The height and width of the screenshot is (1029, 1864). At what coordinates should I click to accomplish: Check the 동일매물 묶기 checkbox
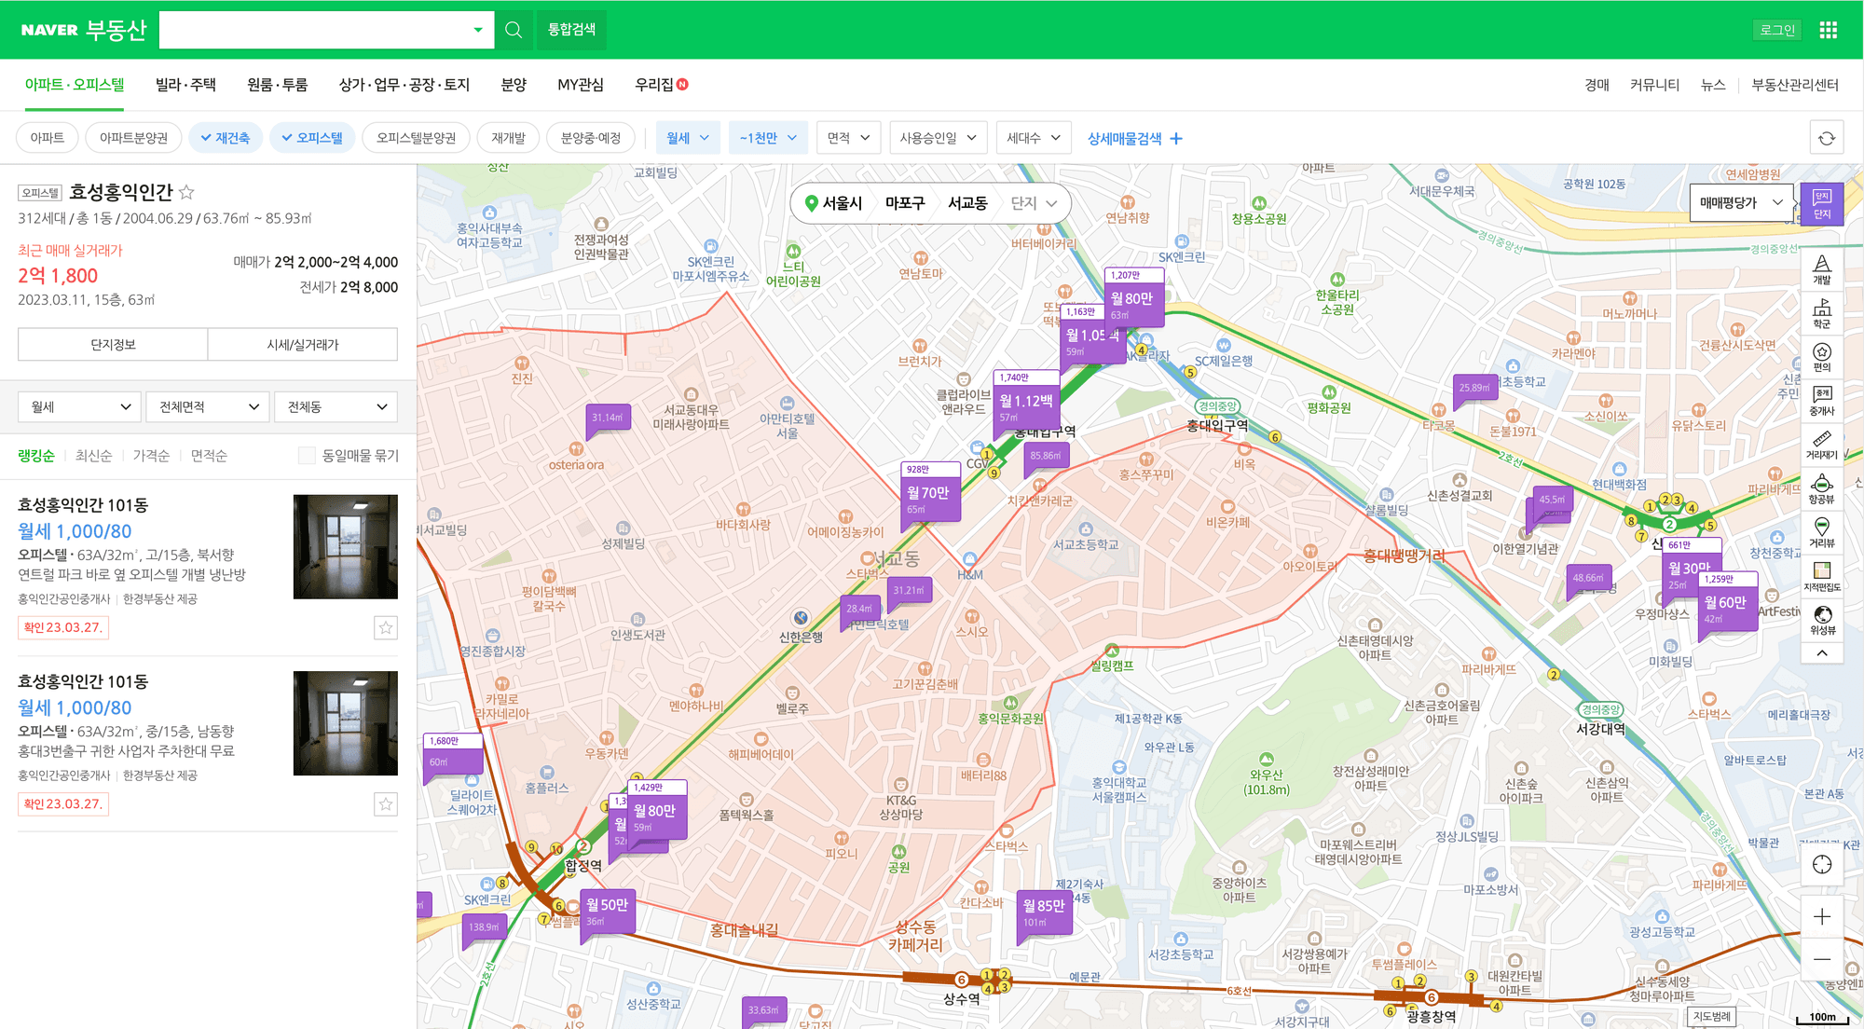(x=306, y=455)
